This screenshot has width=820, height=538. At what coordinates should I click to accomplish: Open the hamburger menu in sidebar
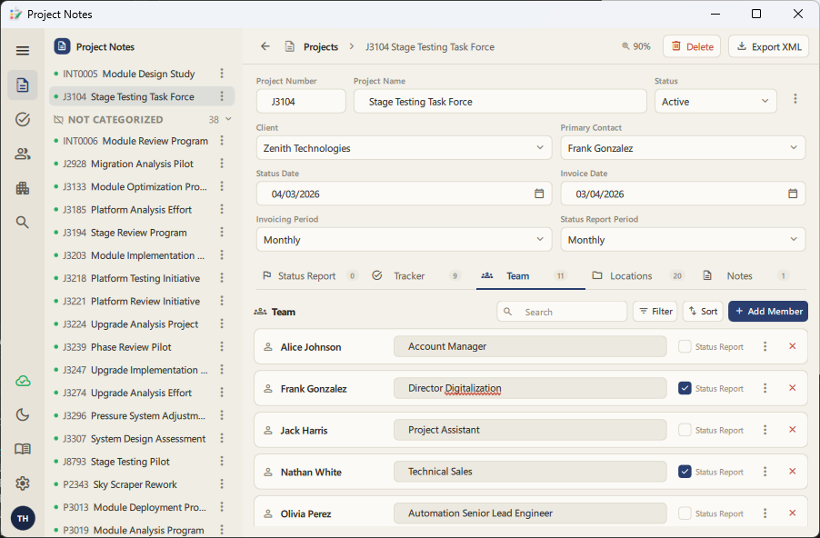[x=23, y=51]
